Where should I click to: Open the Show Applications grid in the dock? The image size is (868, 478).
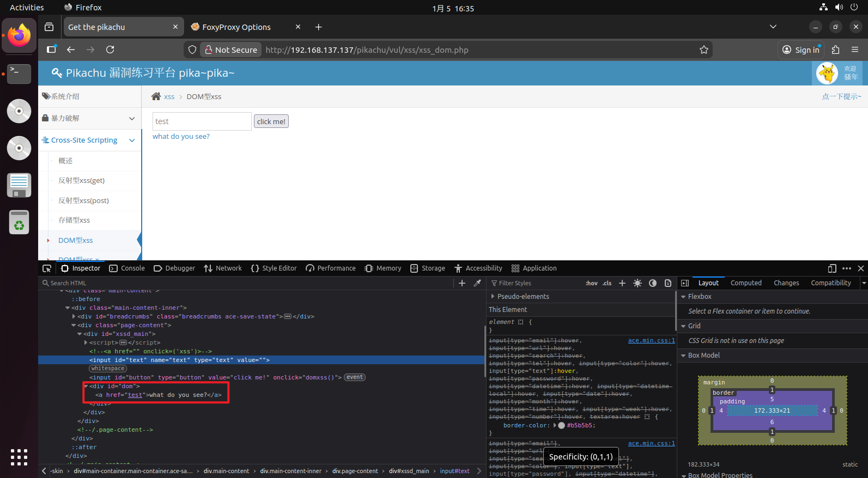[x=19, y=457]
